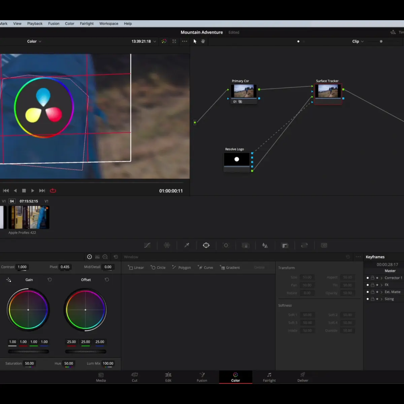Stop viewer playback
This screenshot has width=404, height=404.
(24, 191)
